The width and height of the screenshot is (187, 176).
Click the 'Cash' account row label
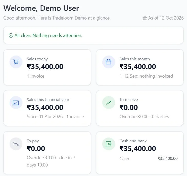124,159
